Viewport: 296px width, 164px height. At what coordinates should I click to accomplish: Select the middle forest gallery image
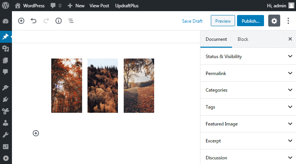103,85
